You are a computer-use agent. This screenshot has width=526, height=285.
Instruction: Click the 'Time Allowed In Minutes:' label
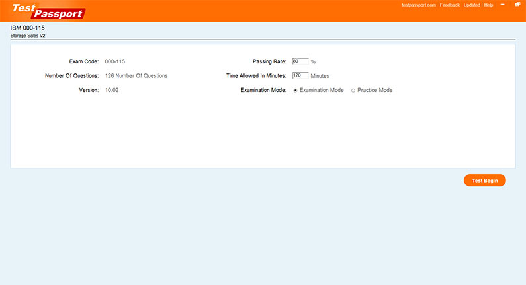256,76
